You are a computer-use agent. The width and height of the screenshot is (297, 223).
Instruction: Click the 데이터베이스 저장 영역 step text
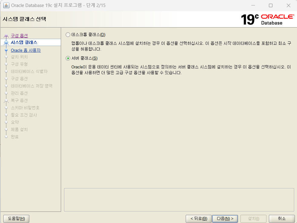point(32,86)
